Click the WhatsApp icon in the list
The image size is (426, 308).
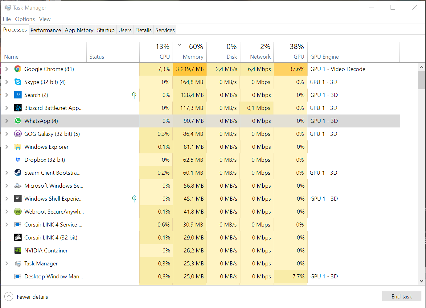(x=18, y=121)
